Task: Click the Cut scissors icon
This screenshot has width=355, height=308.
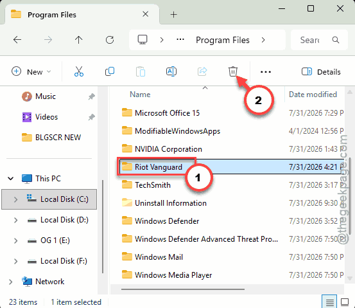Action: tap(79, 71)
